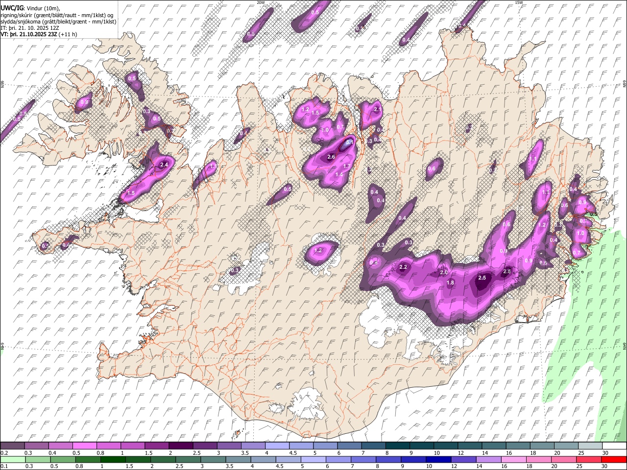Click the 'VT: þri. 21.10.2025 23Z' valid time
The image size is (627, 470).
pyautogui.click(x=29, y=34)
